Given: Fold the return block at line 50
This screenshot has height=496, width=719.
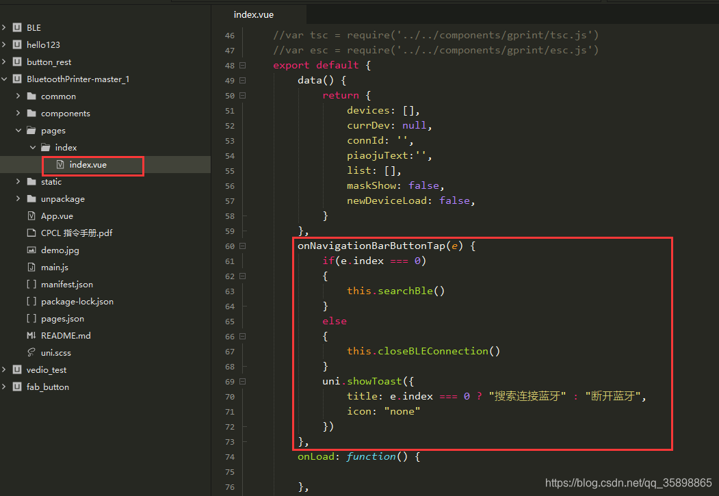Looking at the screenshot, I should 243,95.
